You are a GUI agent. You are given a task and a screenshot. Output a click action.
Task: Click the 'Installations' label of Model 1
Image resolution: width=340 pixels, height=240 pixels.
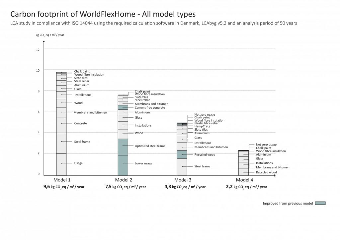pos(83,95)
